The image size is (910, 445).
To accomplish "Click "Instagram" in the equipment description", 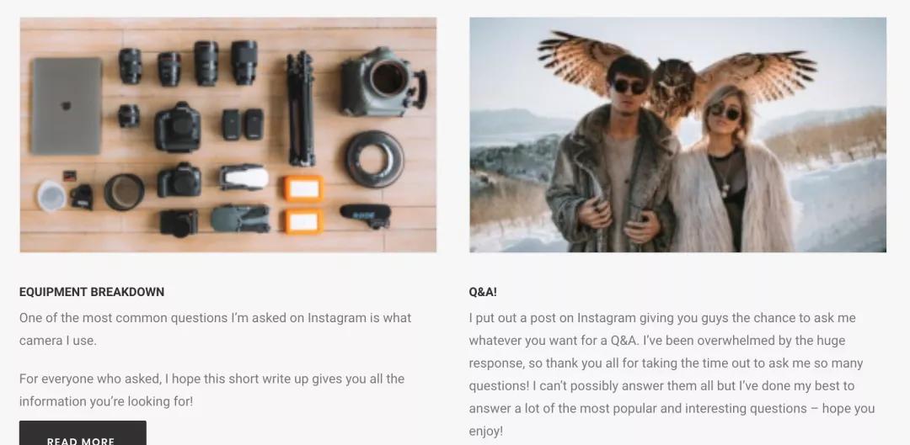I will (337, 318).
